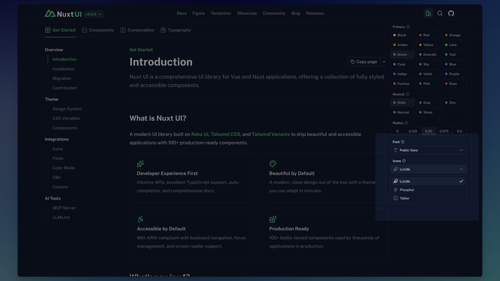Open the v4.3.0 version dropdown

pos(94,14)
